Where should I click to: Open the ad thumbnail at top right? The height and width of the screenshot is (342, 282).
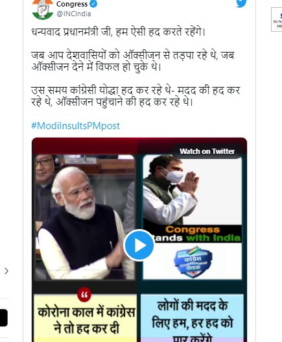pos(277,19)
